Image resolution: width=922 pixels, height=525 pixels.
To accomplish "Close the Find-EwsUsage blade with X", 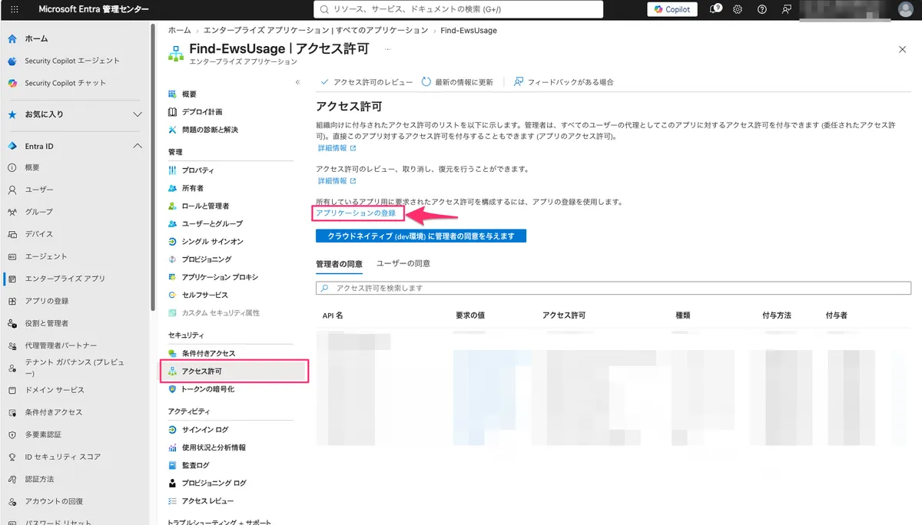I will (902, 49).
